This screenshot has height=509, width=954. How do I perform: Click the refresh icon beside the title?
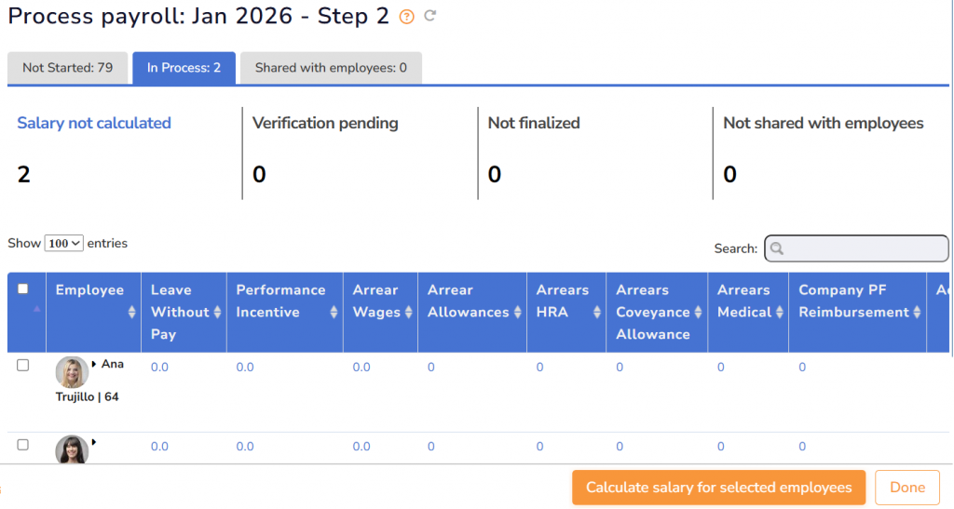point(429,16)
